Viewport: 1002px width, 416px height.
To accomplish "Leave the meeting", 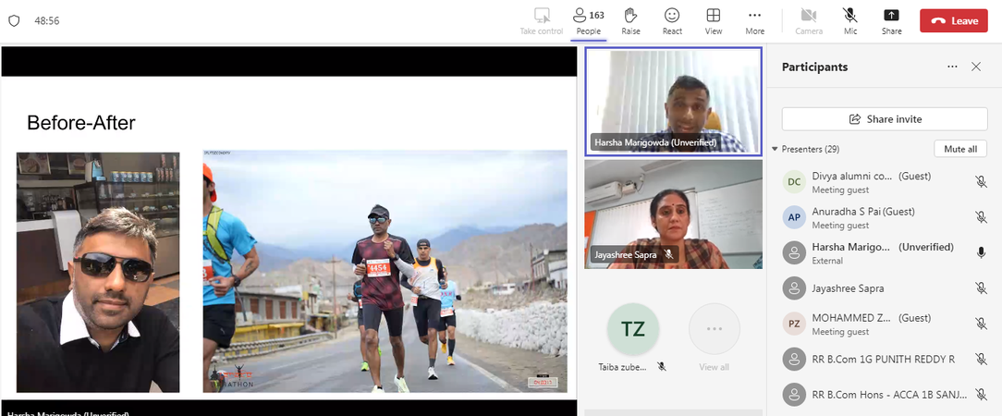I will (x=953, y=20).
